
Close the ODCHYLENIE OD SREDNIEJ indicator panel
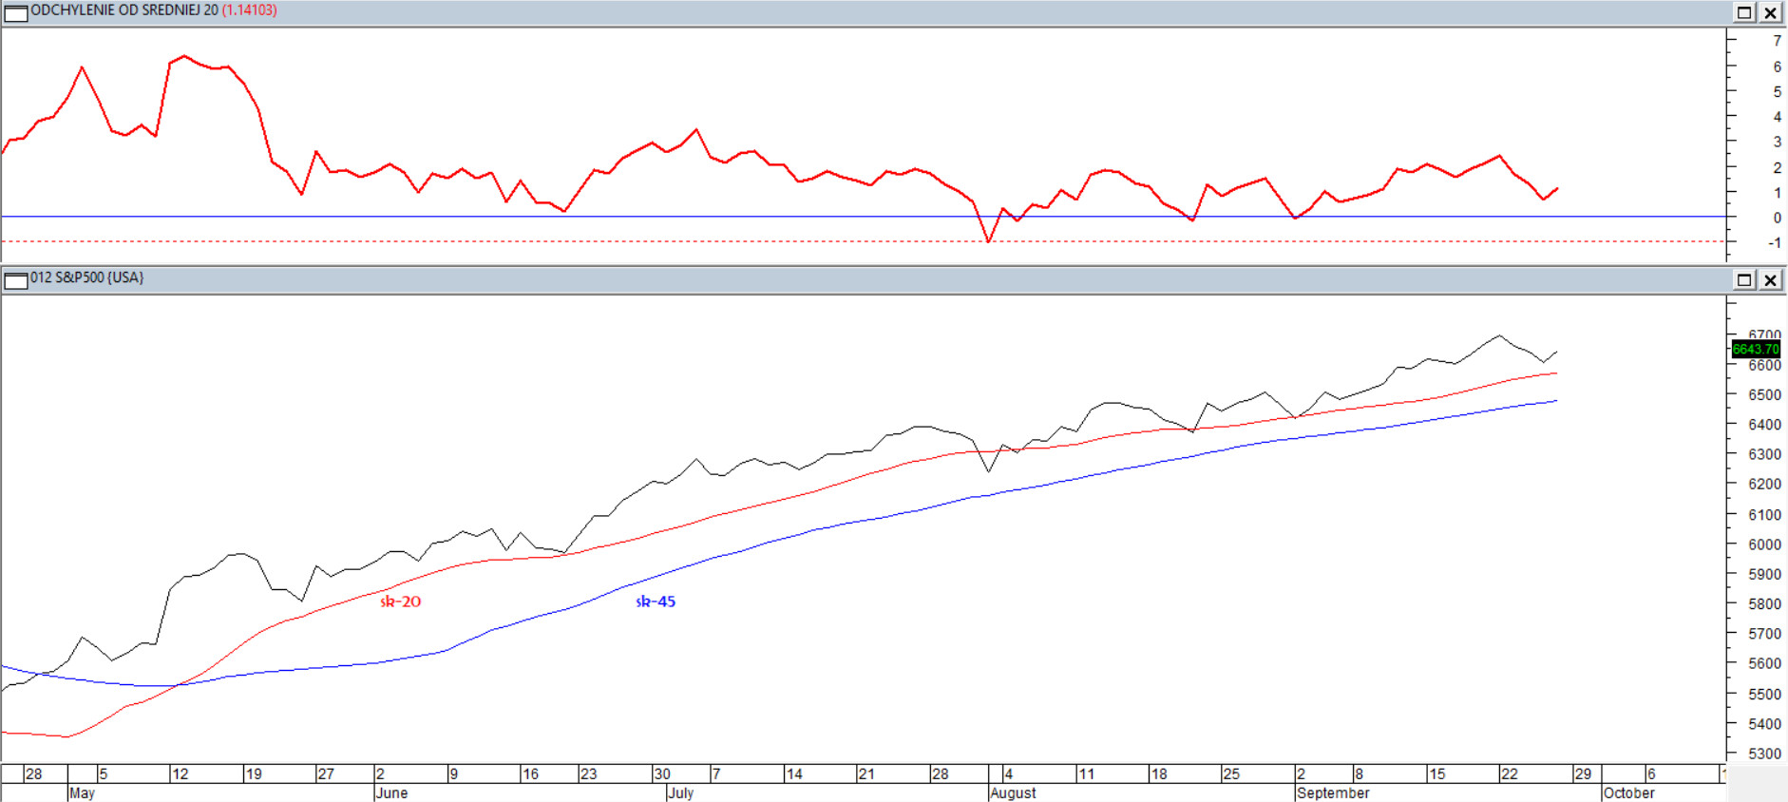coord(1771,12)
